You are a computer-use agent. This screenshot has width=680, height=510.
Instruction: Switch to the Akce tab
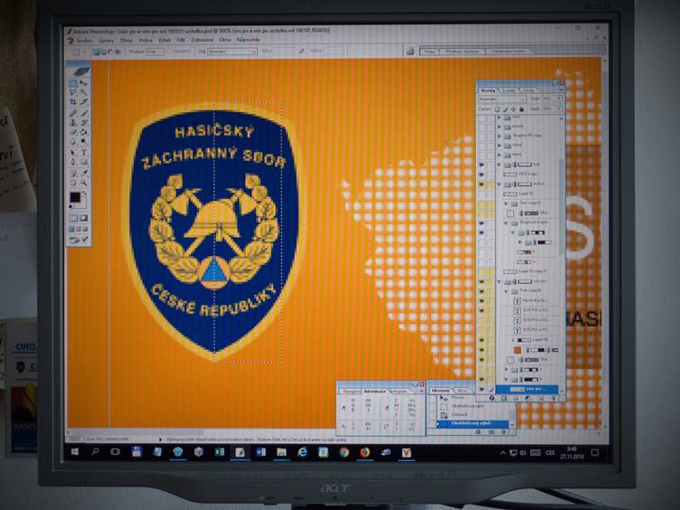pos(462,391)
